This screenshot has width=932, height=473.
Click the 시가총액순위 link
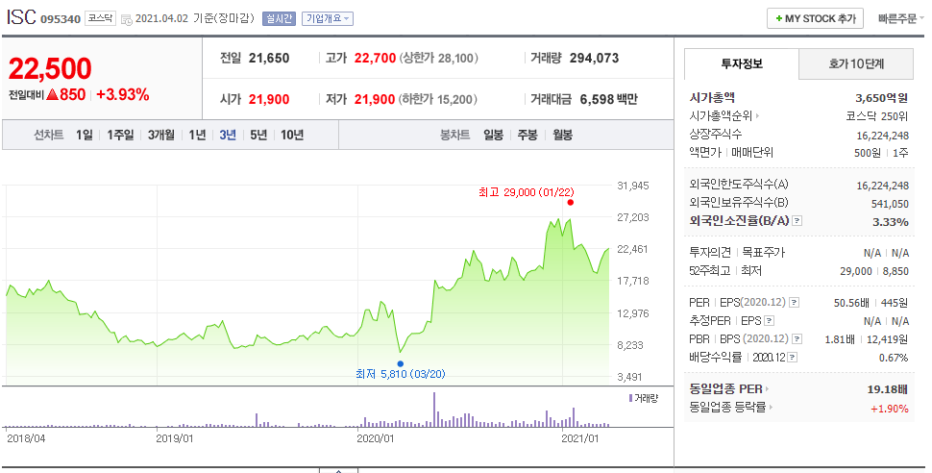click(x=721, y=116)
